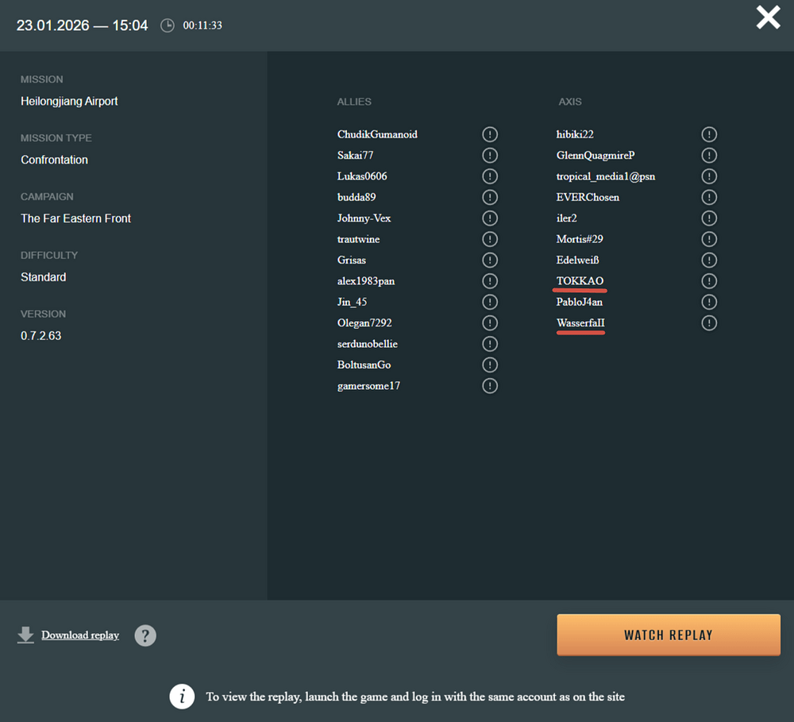Click the clock icon beside the duration
This screenshot has height=722, width=794.
[168, 25]
